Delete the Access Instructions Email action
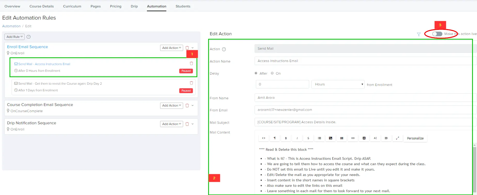The width and height of the screenshot is (477, 195). tap(191, 64)
